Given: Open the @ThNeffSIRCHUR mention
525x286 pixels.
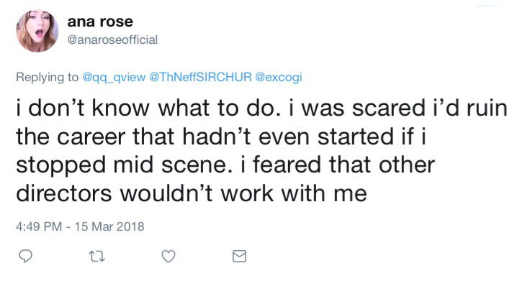Looking at the screenshot, I should [200, 77].
